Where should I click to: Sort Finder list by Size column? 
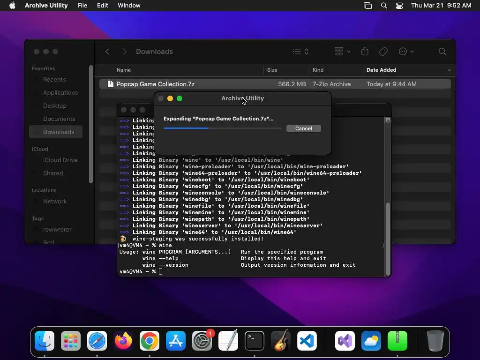click(272, 70)
